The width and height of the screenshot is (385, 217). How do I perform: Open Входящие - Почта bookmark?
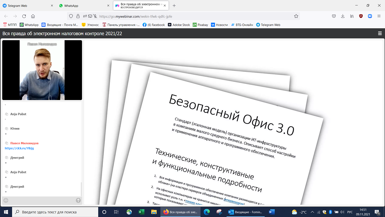[60, 25]
